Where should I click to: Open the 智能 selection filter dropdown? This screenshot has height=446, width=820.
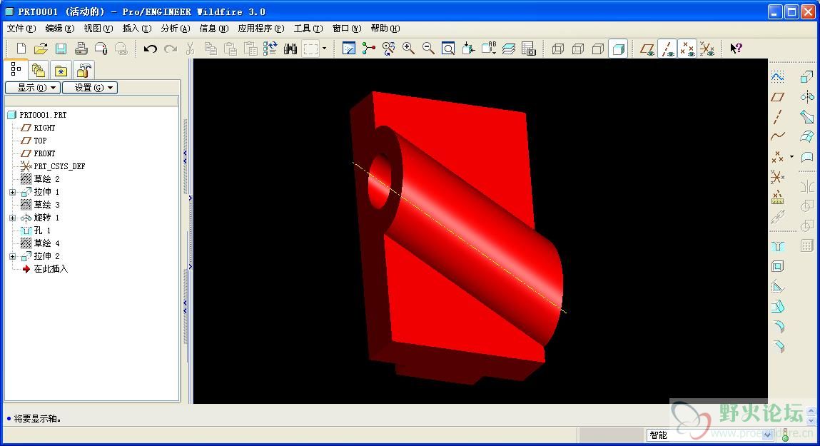click(x=767, y=435)
